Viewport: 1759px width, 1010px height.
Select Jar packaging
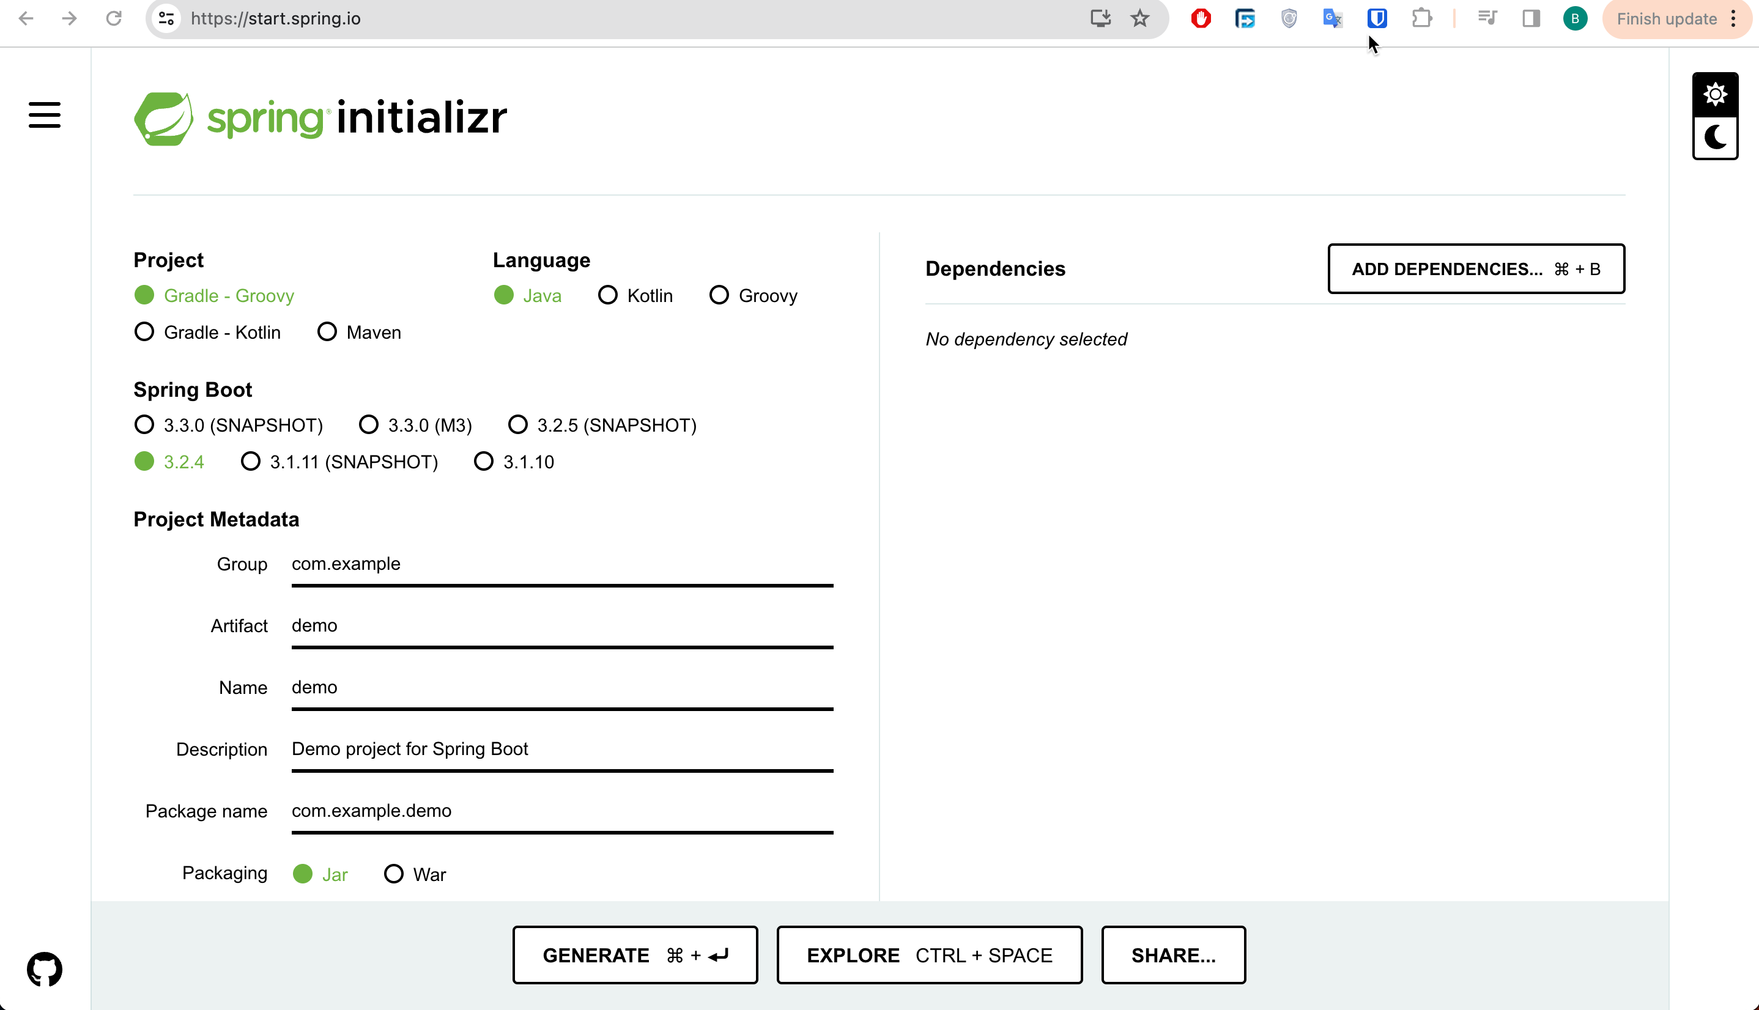pyautogui.click(x=320, y=874)
